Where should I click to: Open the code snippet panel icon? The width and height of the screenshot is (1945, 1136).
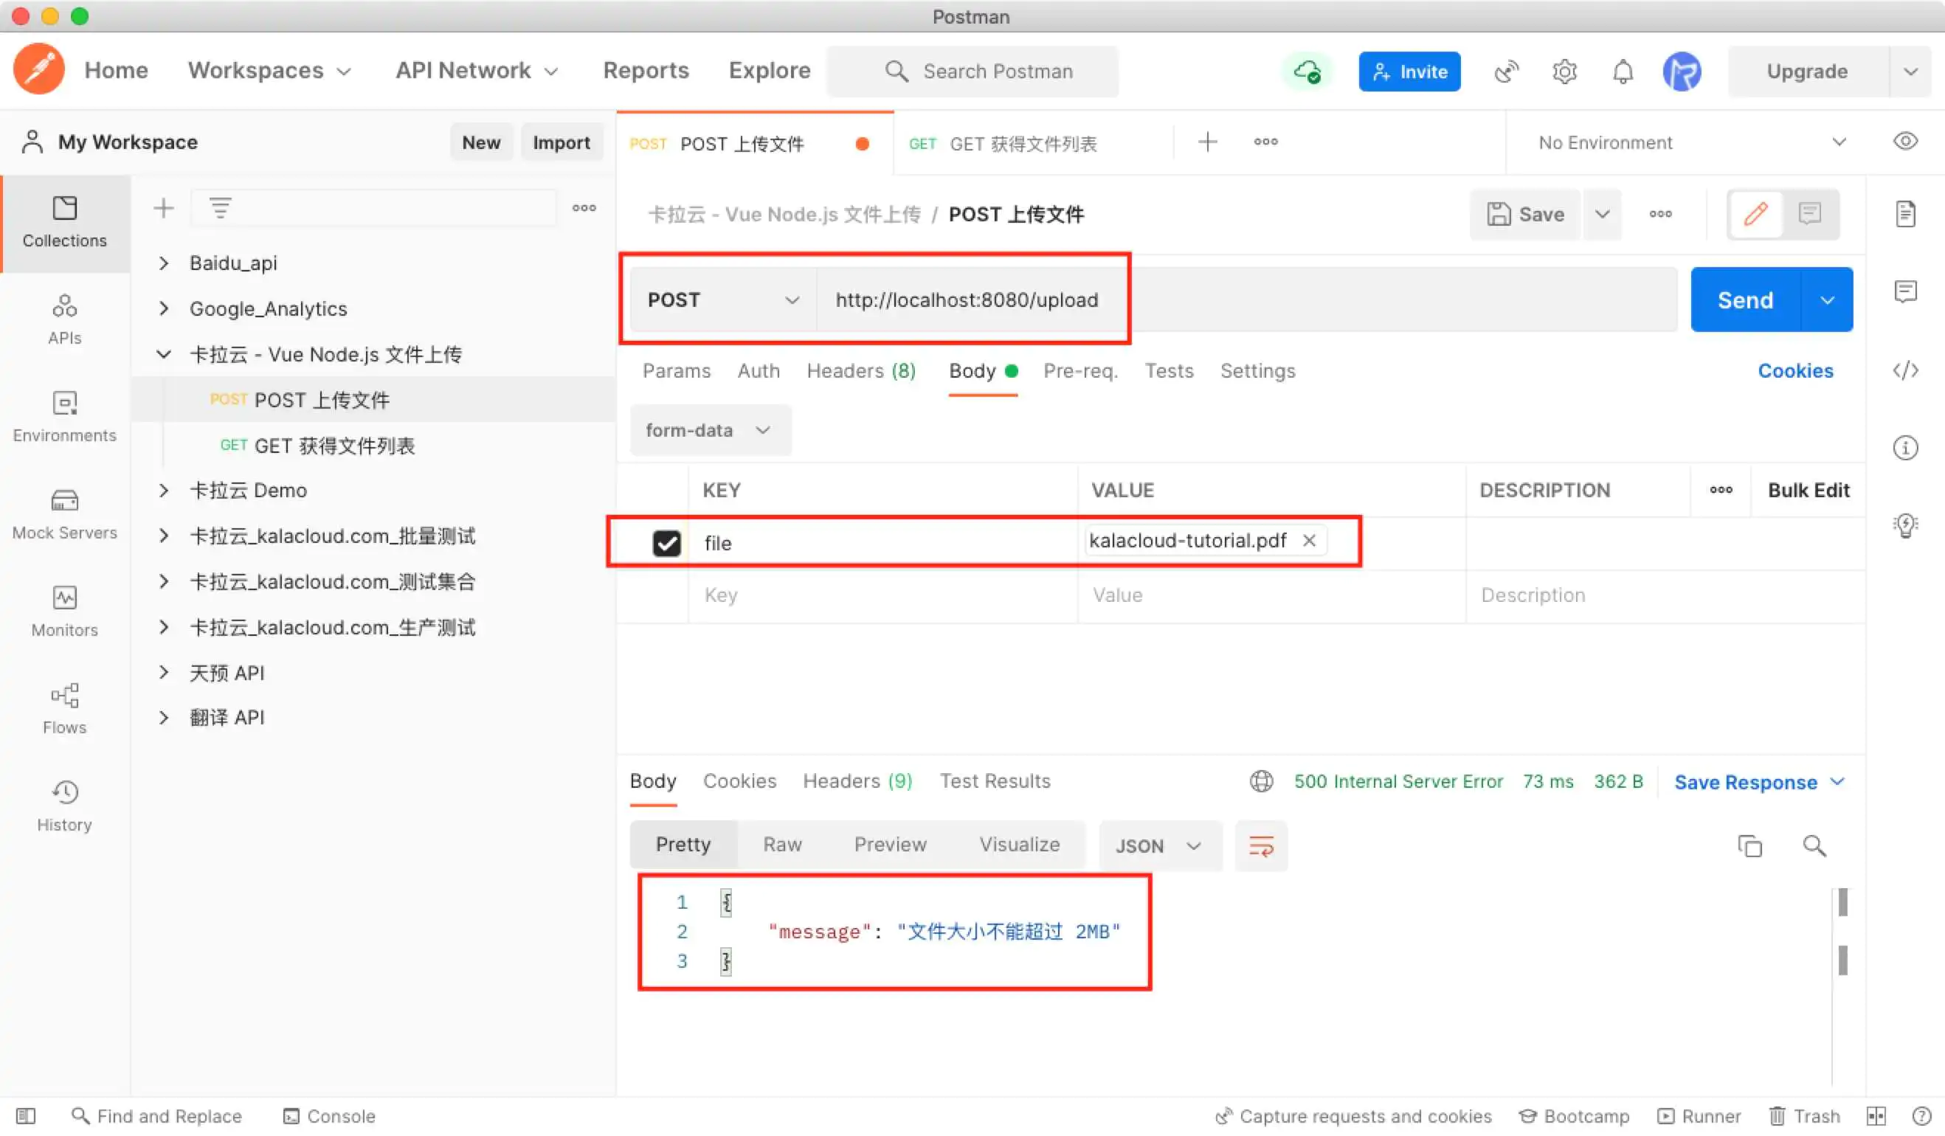[x=1905, y=370]
